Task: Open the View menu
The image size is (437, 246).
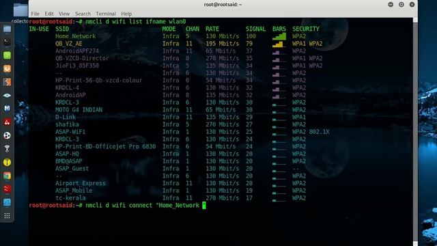Action: point(64,14)
